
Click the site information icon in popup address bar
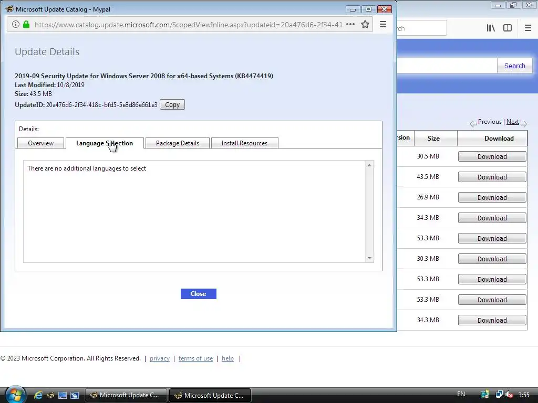click(16, 24)
